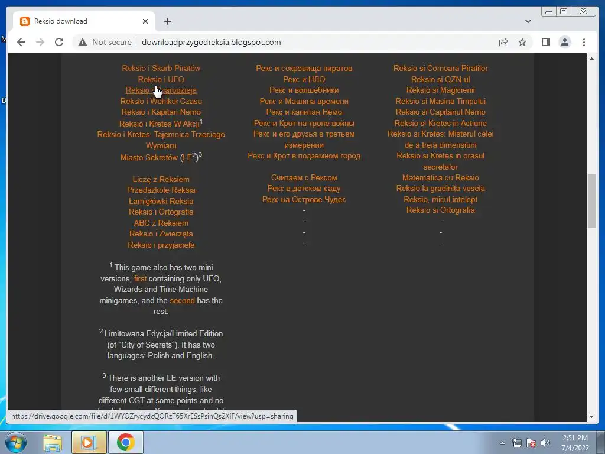Open Reksio i Zwierzęta link
This screenshot has height=454, width=605.
point(161,234)
